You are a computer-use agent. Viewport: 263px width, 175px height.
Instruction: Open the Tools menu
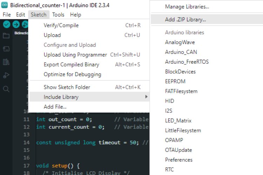[x=58, y=15]
